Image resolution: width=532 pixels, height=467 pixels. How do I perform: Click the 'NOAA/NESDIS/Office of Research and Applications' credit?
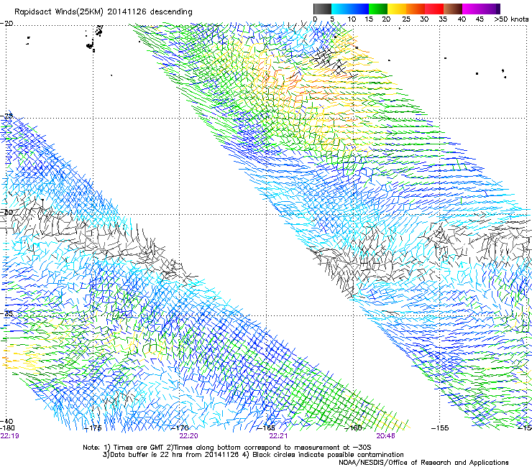(x=423, y=462)
